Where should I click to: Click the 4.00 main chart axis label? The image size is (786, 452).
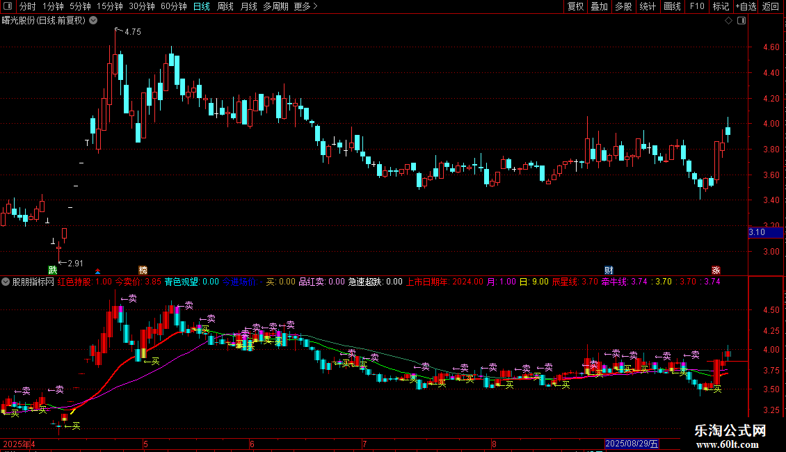click(x=771, y=124)
